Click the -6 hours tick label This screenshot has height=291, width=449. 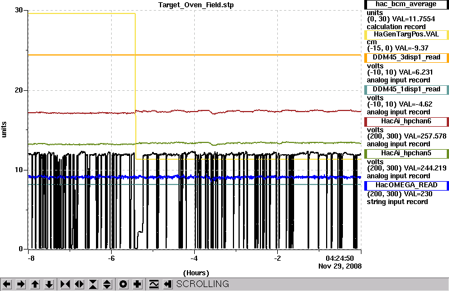point(111,258)
